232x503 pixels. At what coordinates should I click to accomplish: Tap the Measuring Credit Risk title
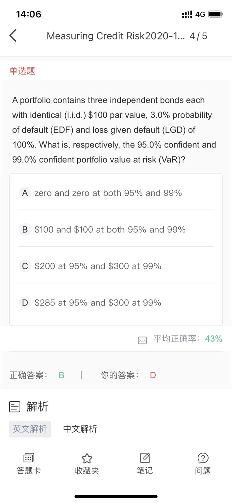click(115, 36)
